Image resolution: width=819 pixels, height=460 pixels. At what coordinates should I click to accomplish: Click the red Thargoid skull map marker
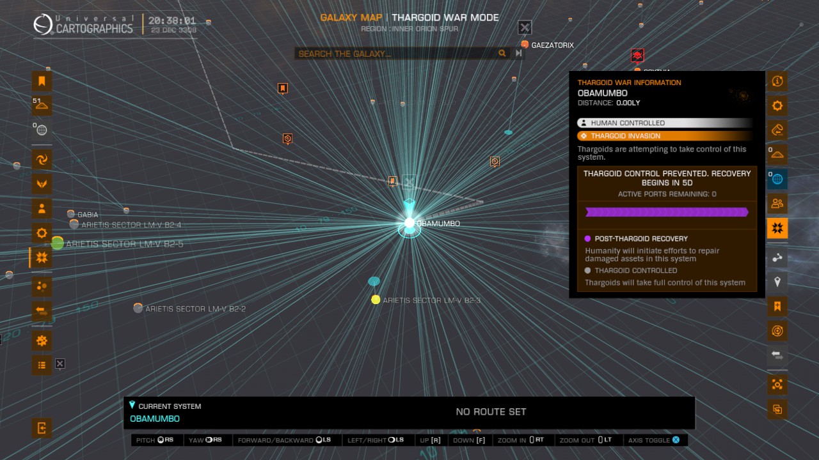[x=637, y=55]
